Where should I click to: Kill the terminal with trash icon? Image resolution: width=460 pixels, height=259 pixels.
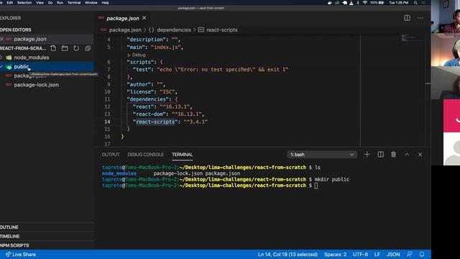tap(393, 155)
